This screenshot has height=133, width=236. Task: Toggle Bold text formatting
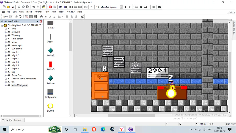[46, 17]
